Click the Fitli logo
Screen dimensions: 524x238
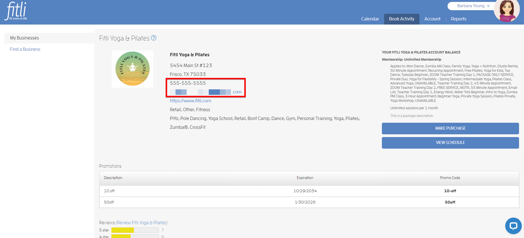coord(16,11)
